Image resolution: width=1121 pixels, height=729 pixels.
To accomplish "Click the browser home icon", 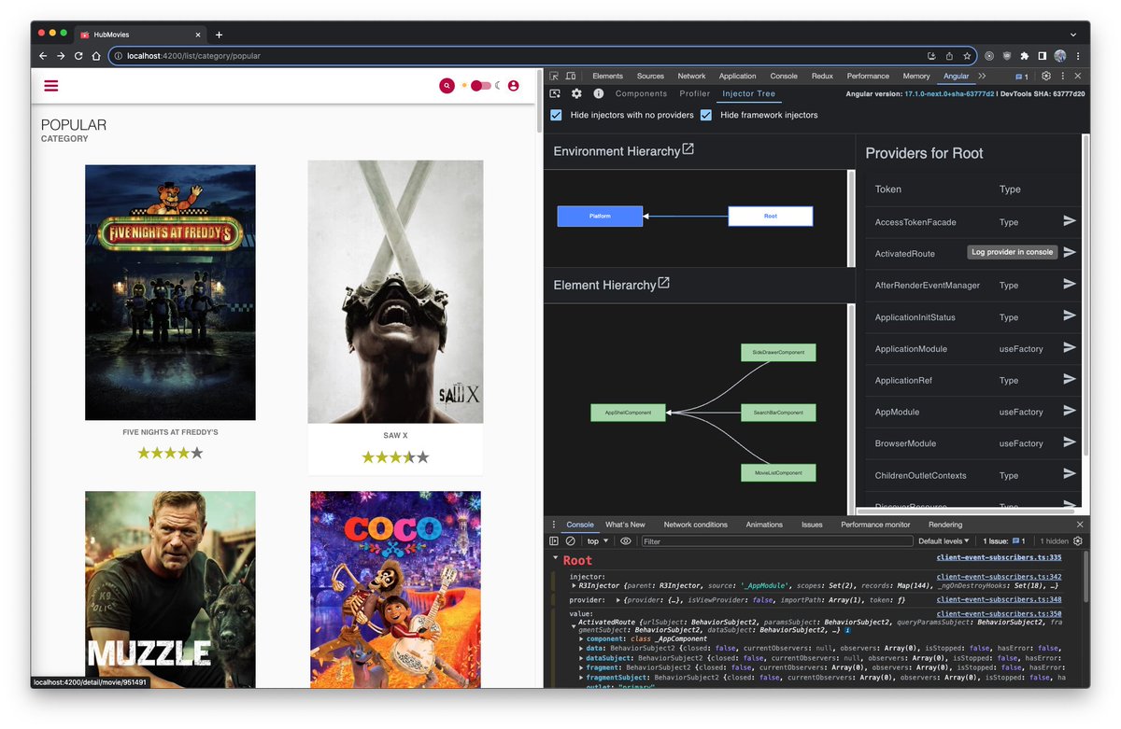I will coord(96,56).
